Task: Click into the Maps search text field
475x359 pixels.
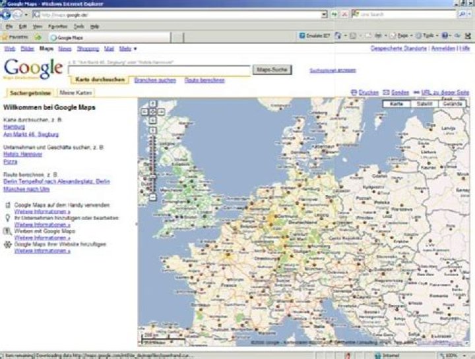Action: [160, 70]
